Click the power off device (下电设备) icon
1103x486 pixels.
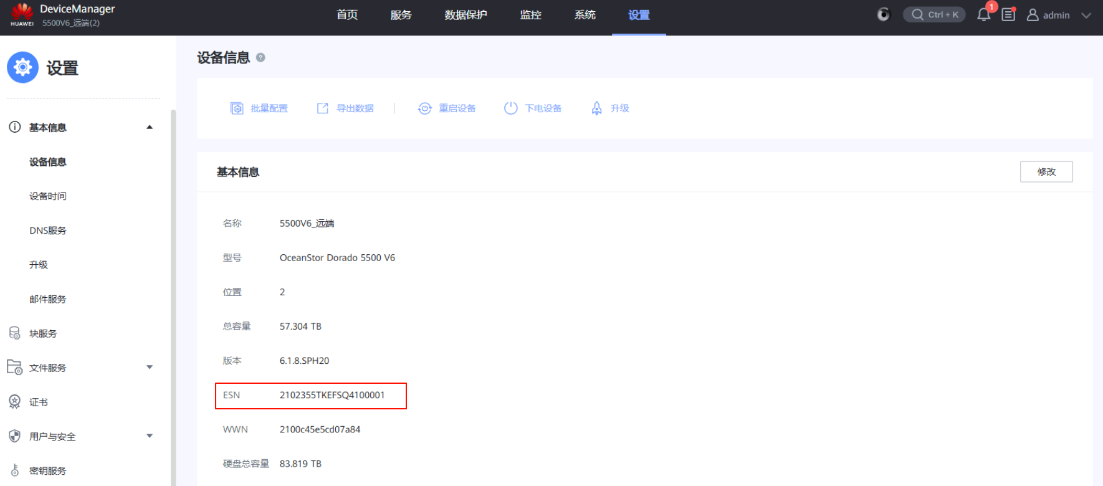tap(510, 108)
